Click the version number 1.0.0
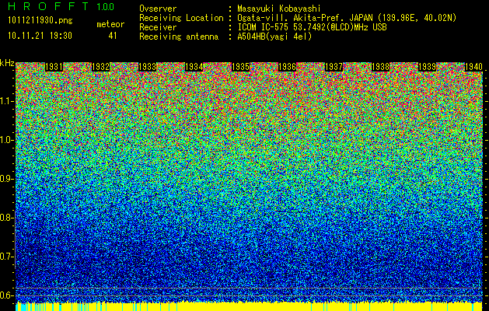 (x=106, y=7)
